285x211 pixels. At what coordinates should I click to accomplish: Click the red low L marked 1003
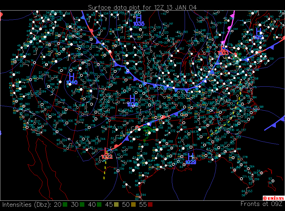coord(223,48)
